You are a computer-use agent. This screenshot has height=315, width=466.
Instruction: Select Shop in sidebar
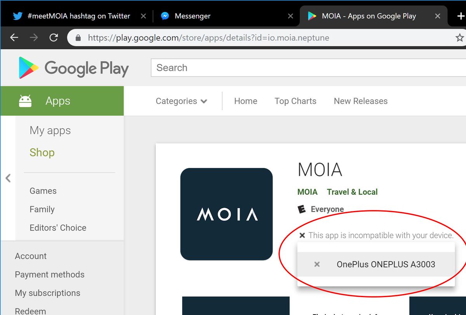pyautogui.click(x=42, y=152)
